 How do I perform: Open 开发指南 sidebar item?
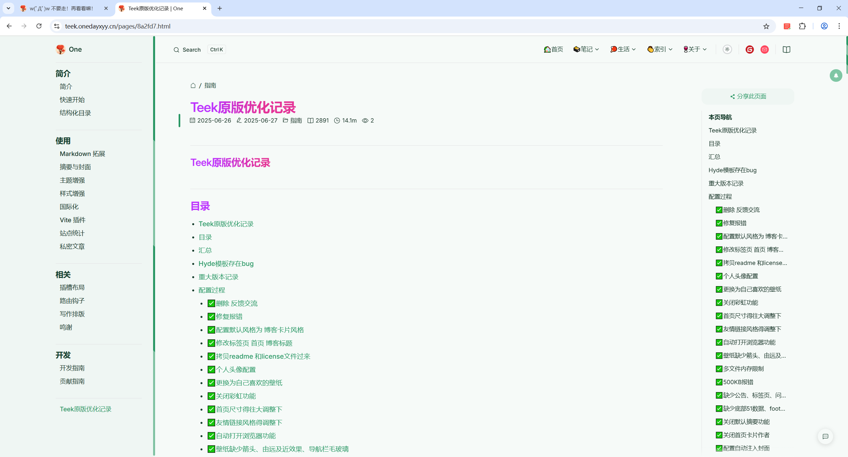pos(72,368)
